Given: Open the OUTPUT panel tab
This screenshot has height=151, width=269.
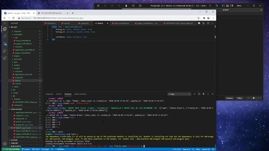Looking at the screenshot, I should pos(59,94).
